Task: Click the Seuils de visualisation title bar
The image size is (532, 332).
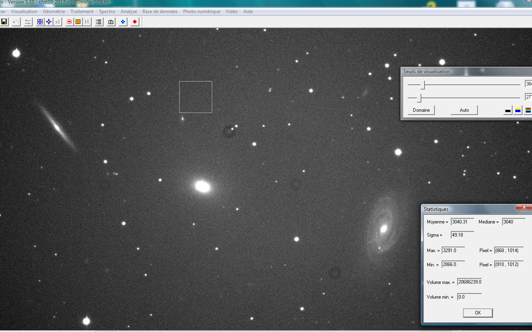Action: 466,72
